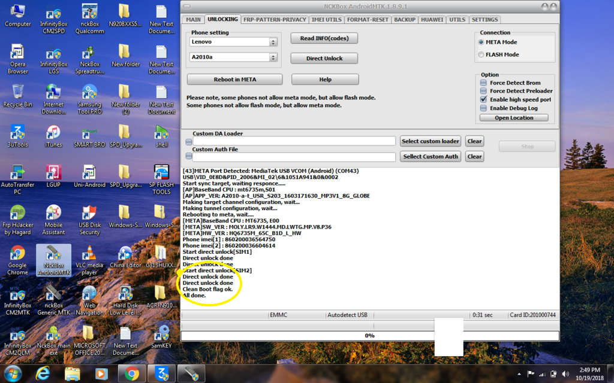Open the 3uTools desktop icon
This screenshot has width=614, height=383.
click(17, 133)
